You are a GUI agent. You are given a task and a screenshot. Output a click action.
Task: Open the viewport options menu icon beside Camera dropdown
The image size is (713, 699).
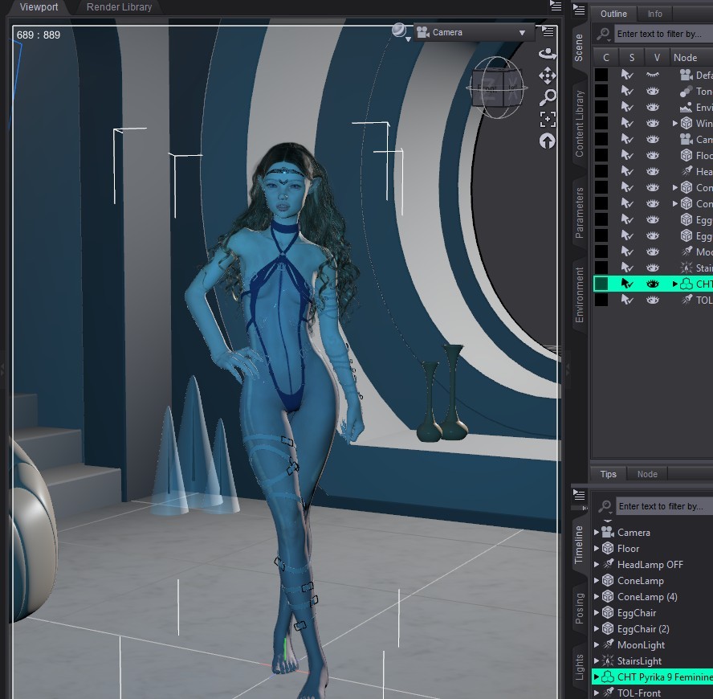pyautogui.click(x=548, y=31)
